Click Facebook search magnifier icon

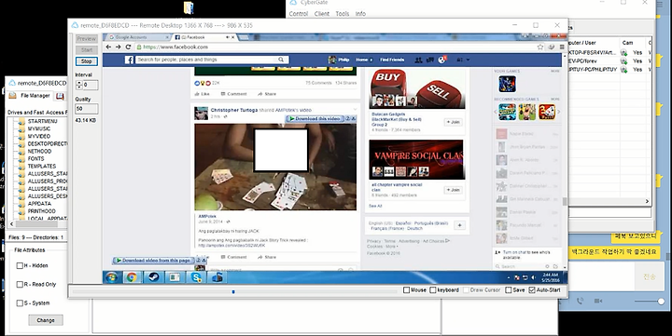click(x=281, y=60)
